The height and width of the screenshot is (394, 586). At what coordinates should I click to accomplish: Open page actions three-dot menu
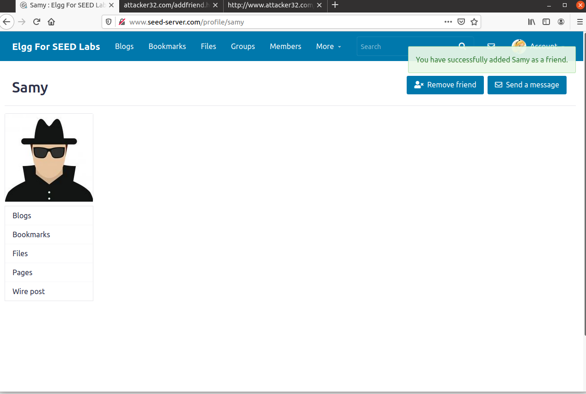448,22
